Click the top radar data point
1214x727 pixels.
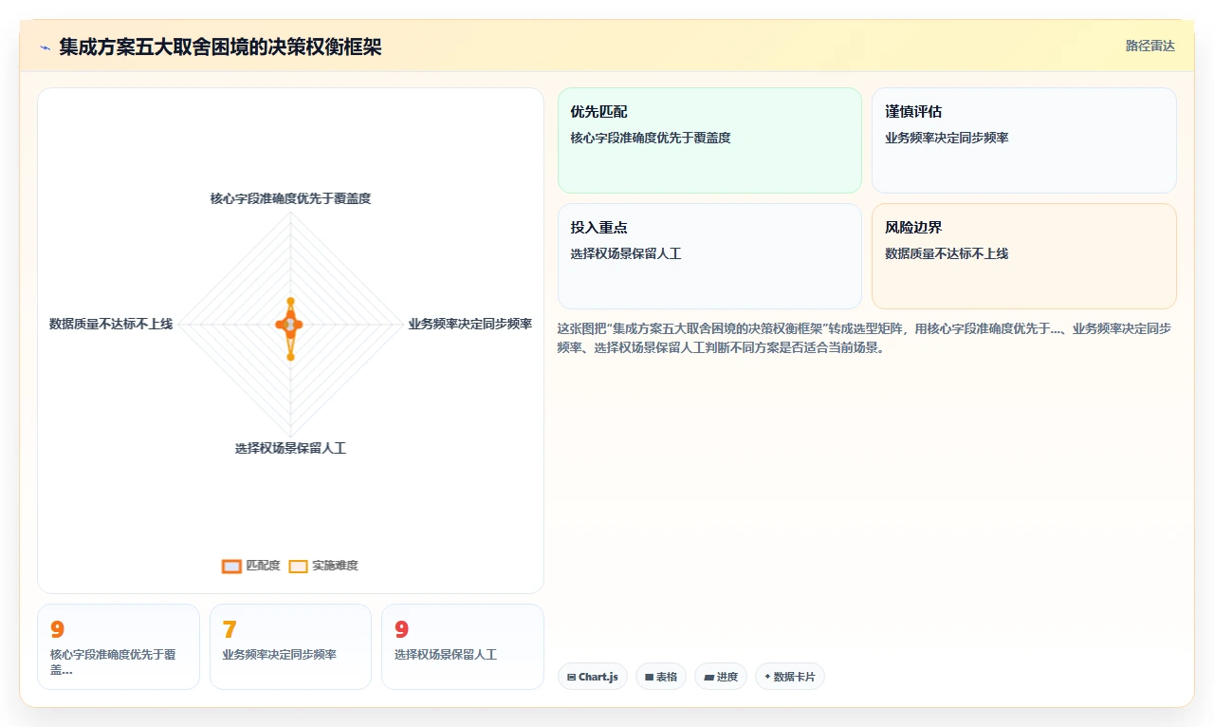(290, 301)
